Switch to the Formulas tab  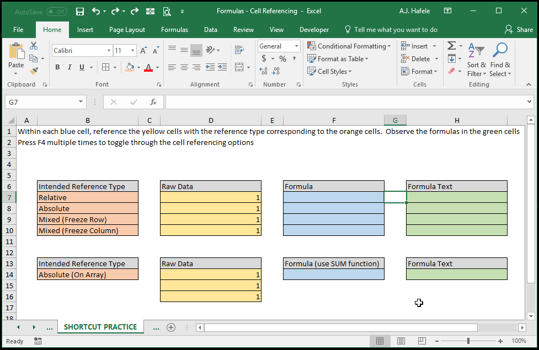(174, 30)
